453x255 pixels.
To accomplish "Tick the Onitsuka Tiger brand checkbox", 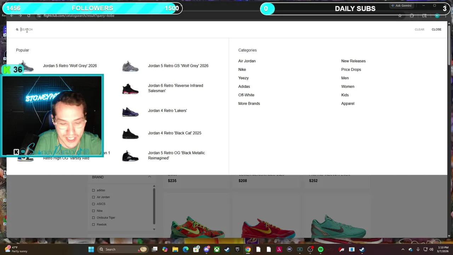I will (93, 217).
